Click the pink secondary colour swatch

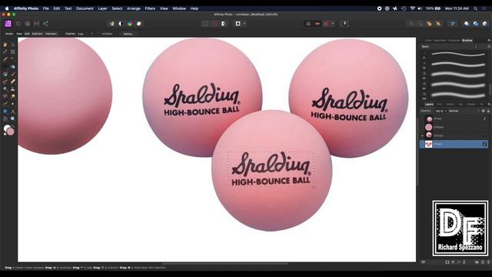coord(11,132)
